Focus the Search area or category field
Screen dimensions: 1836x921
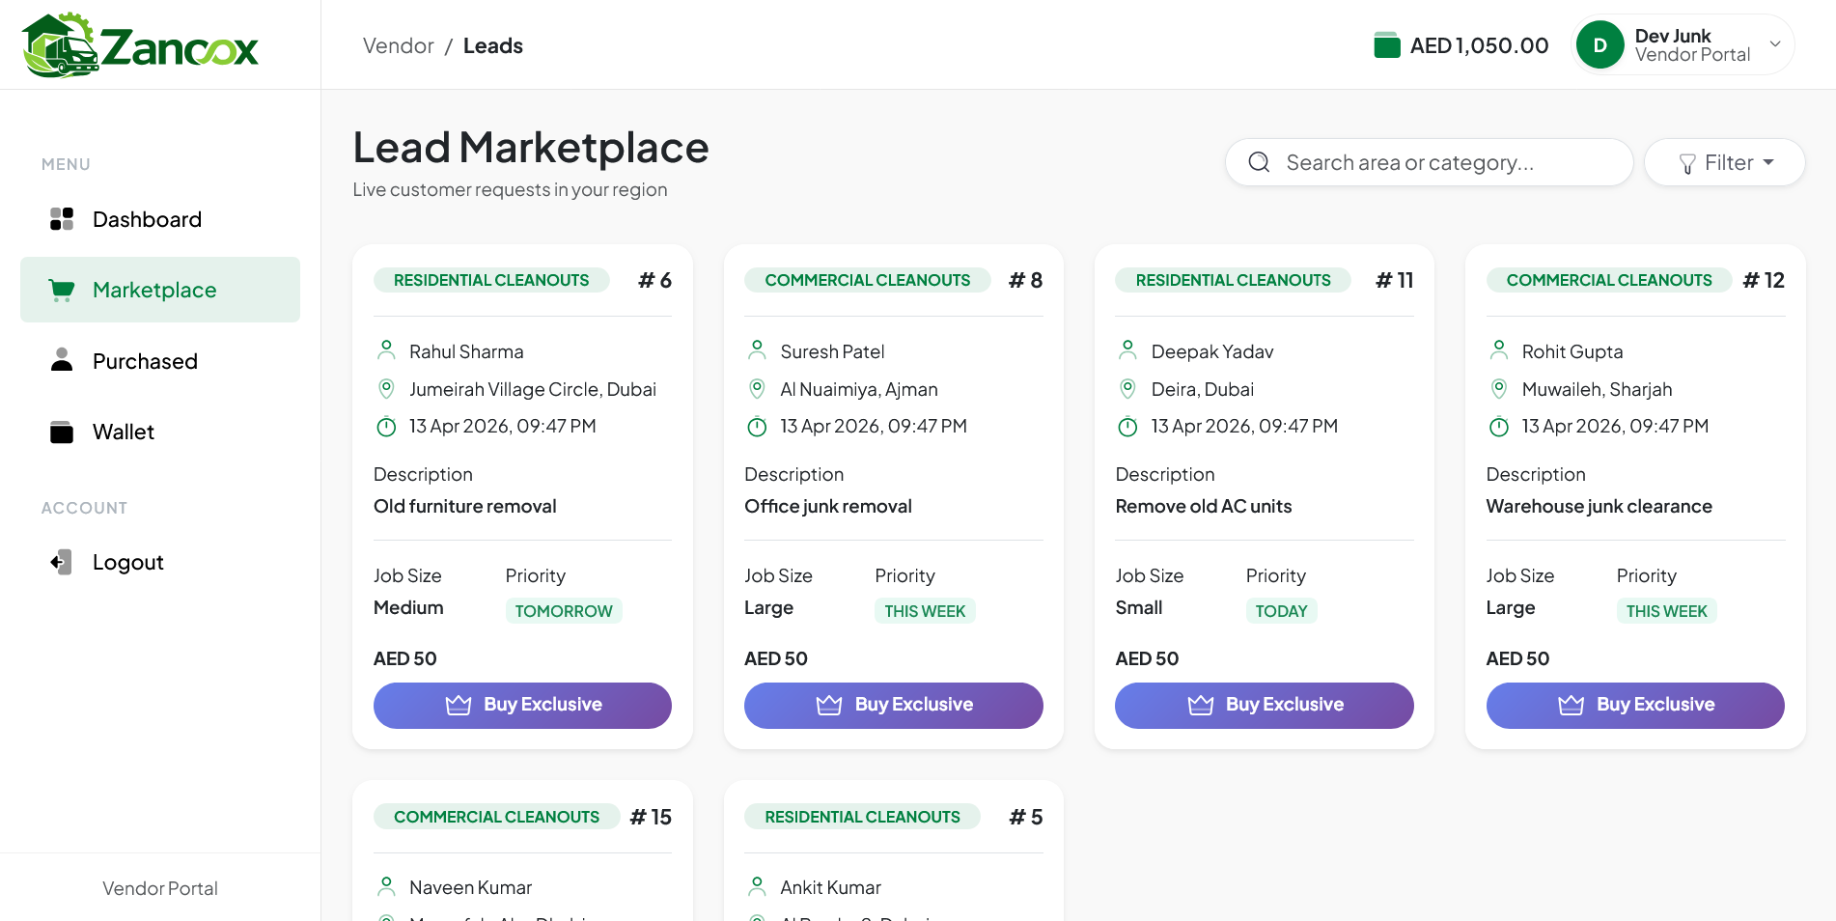(x=1429, y=162)
